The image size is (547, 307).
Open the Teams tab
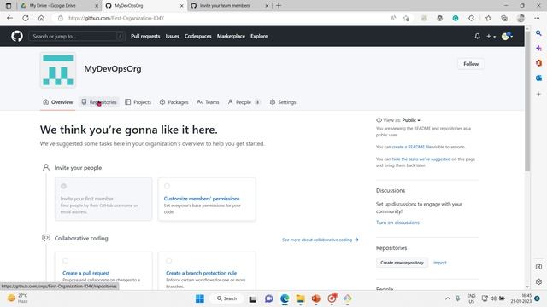tap(208, 102)
